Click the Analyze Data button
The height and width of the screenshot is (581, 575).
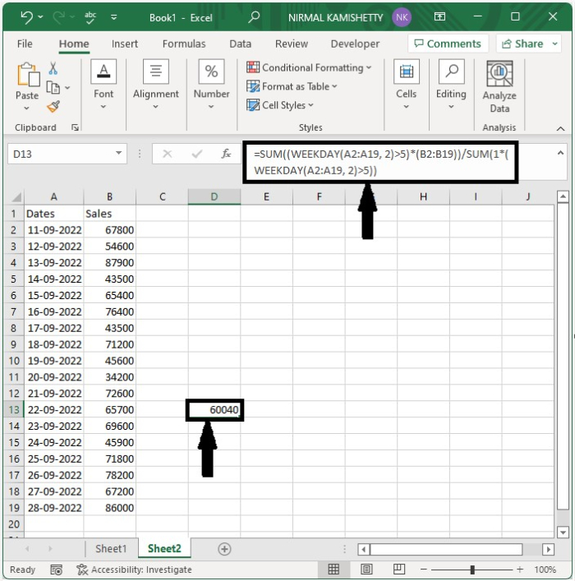tap(499, 87)
